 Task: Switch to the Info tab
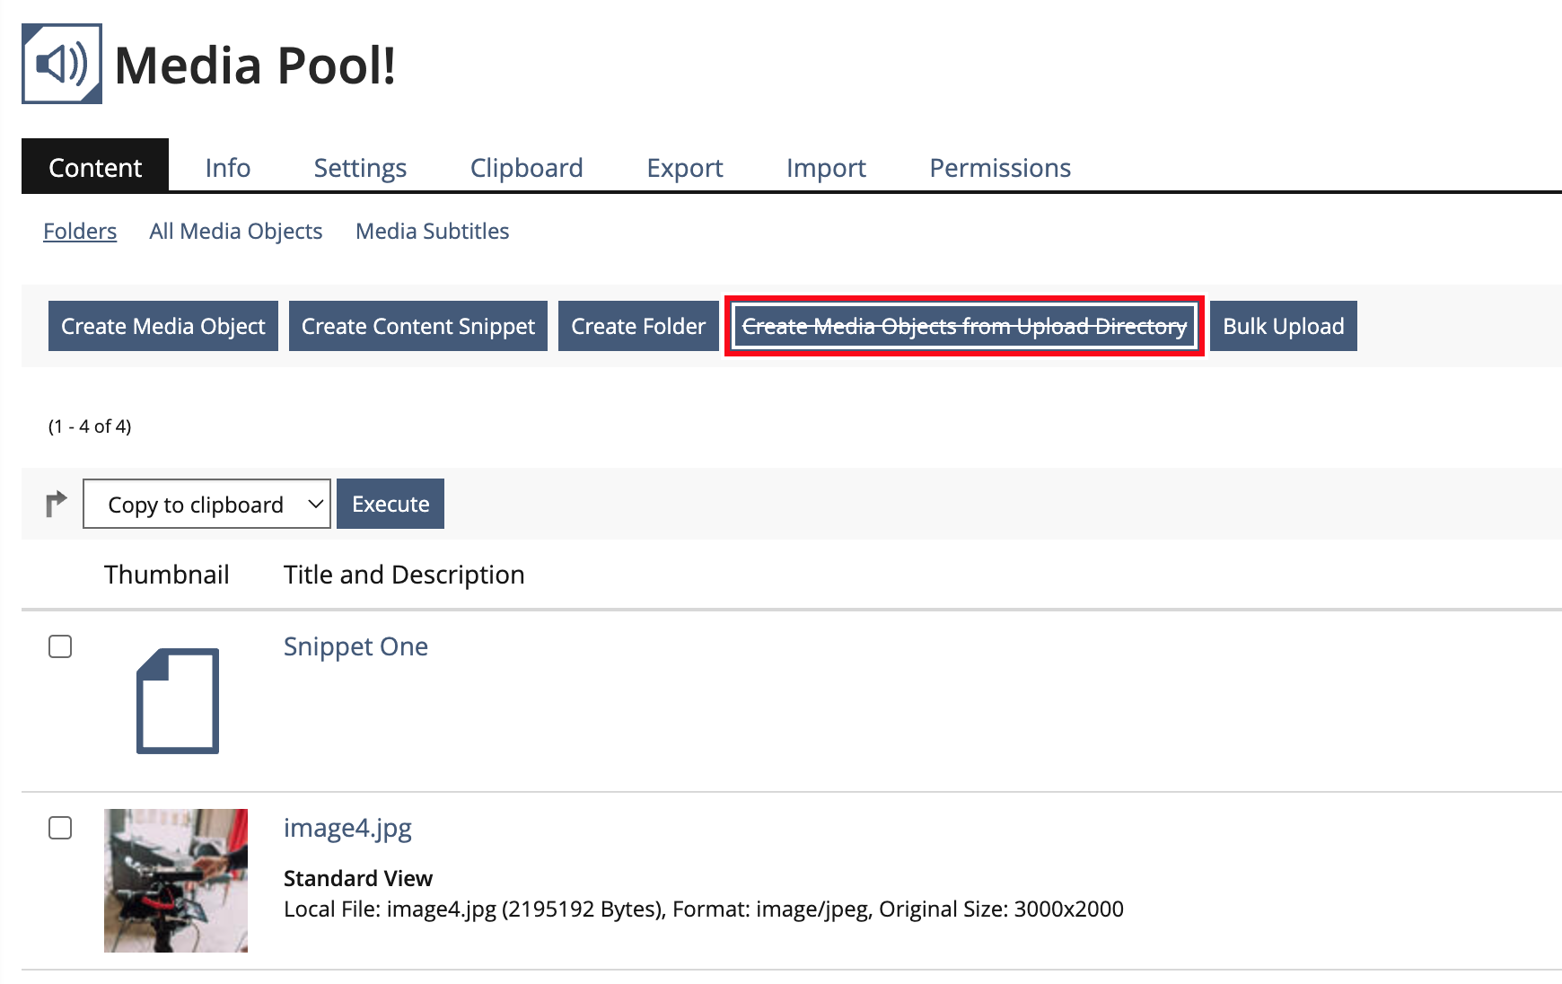tap(227, 168)
